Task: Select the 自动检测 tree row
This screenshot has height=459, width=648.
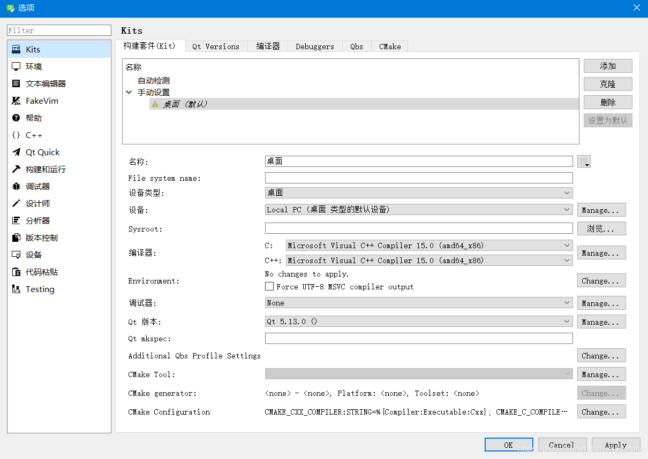Action: point(154,80)
